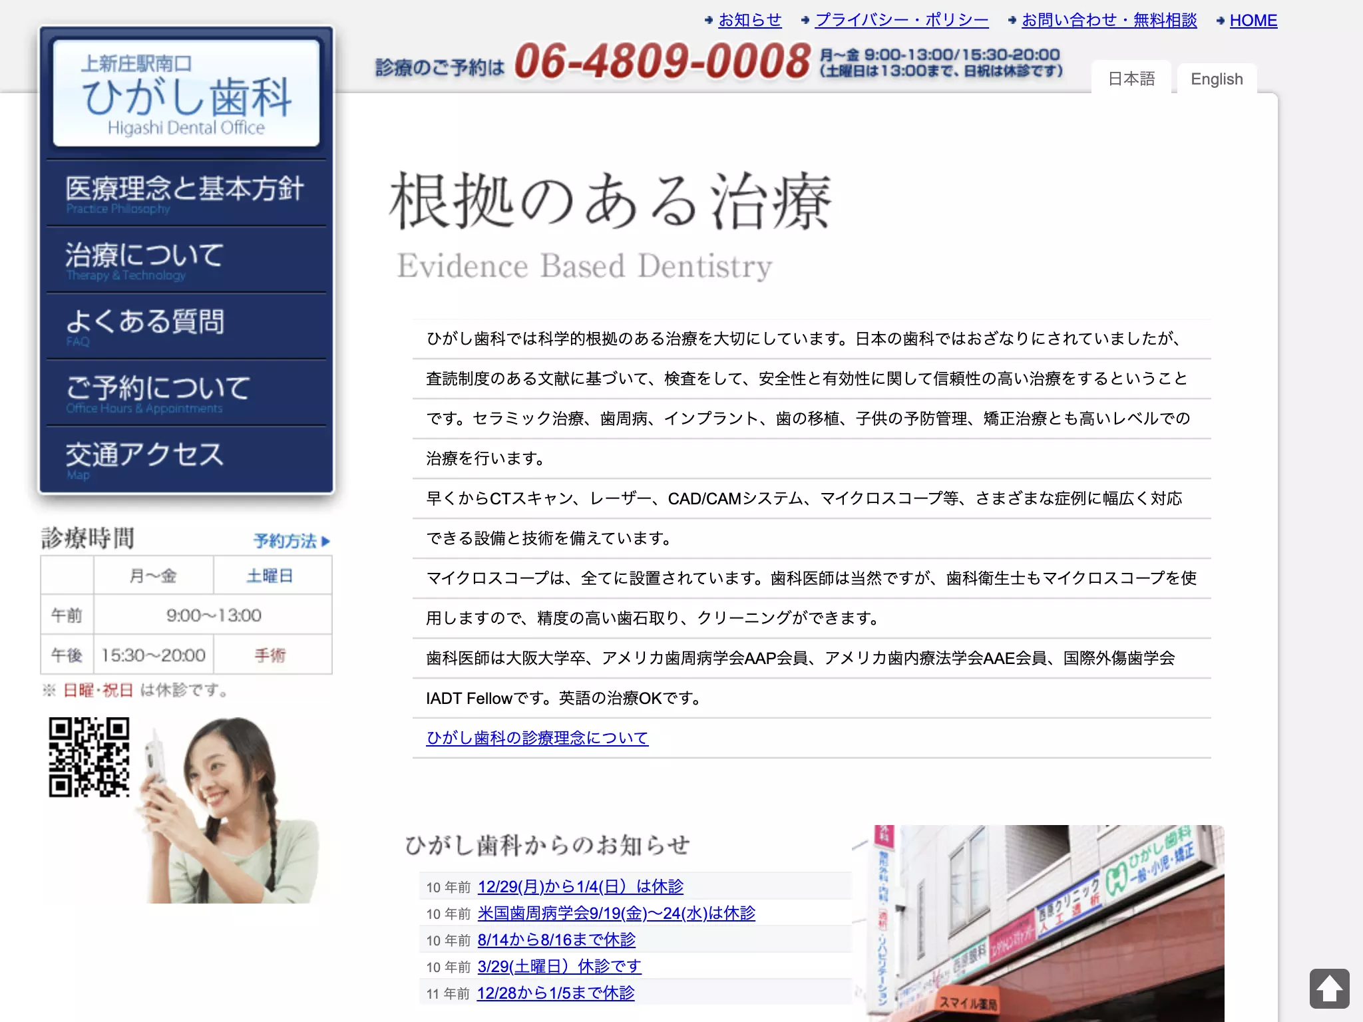This screenshot has height=1022, width=1363.
Task: Click the 15:30〜20:00 afternoon hours cell
Action: [x=153, y=655]
